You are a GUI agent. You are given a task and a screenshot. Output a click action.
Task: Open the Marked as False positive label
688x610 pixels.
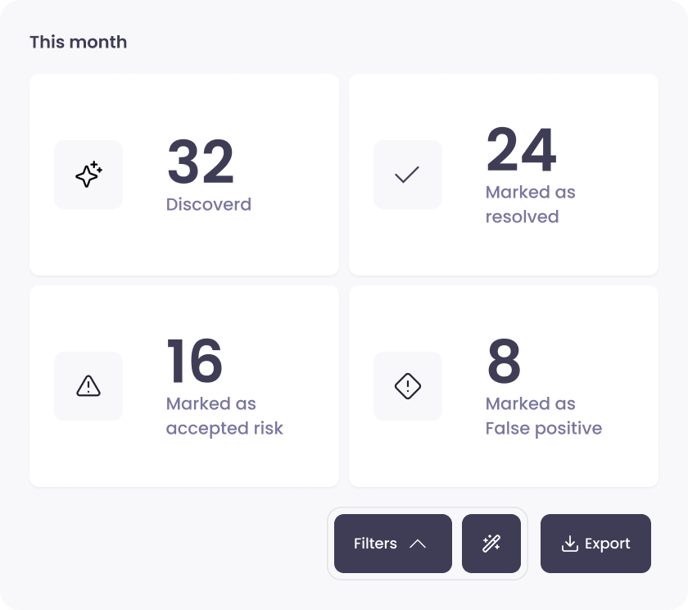(543, 416)
